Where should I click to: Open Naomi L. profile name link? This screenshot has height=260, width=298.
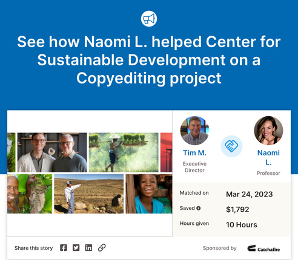coord(268,157)
